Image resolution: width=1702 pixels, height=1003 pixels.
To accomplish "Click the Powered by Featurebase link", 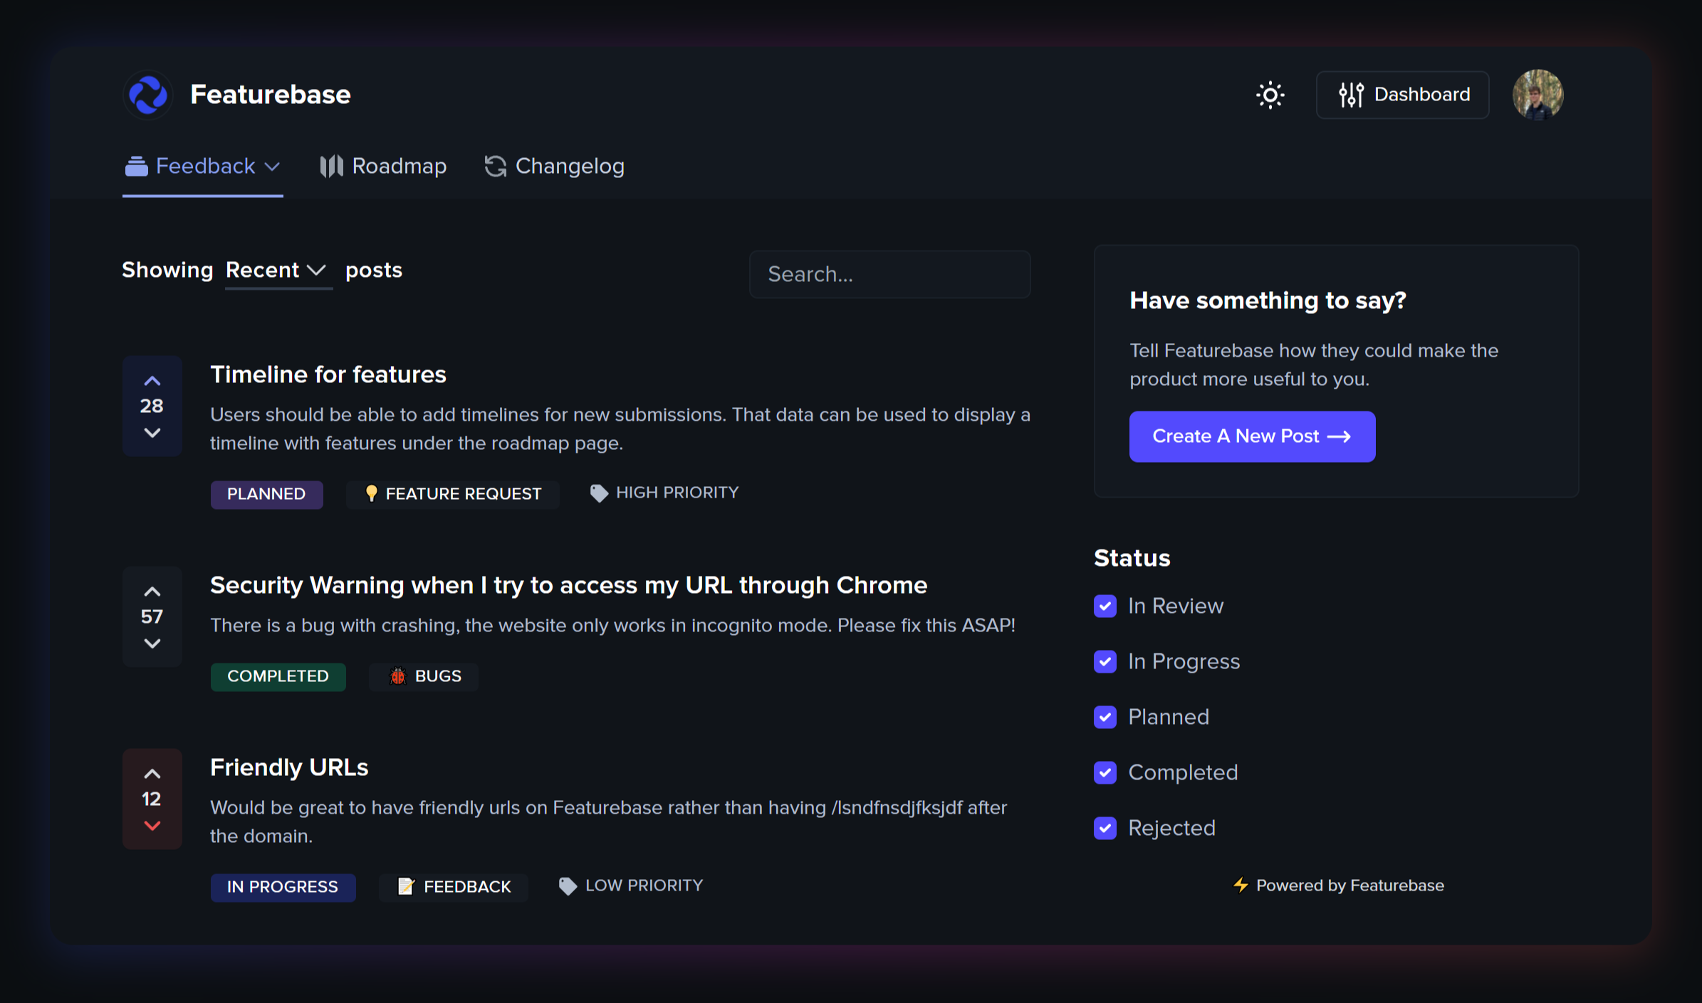I will pos(1339,886).
